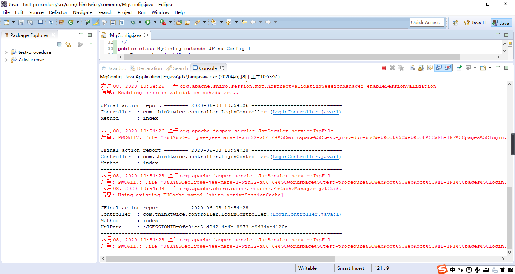Open the Open Console dropdown arrow
The width and height of the screenshot is (515, 274).
(490, 68)
